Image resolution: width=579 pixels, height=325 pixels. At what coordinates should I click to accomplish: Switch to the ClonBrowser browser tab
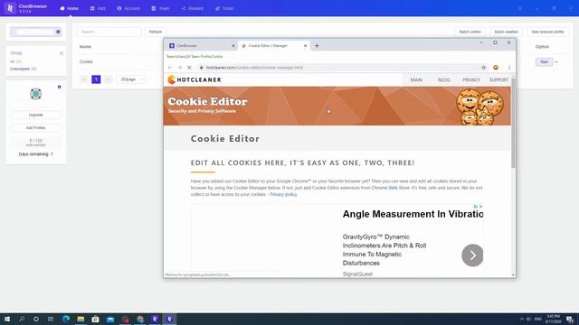pos(202,46)
